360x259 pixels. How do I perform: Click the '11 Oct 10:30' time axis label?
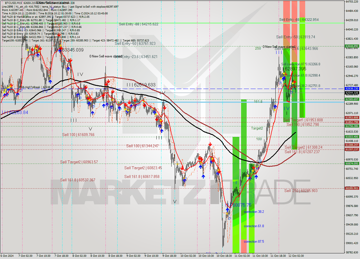point(260,256)
